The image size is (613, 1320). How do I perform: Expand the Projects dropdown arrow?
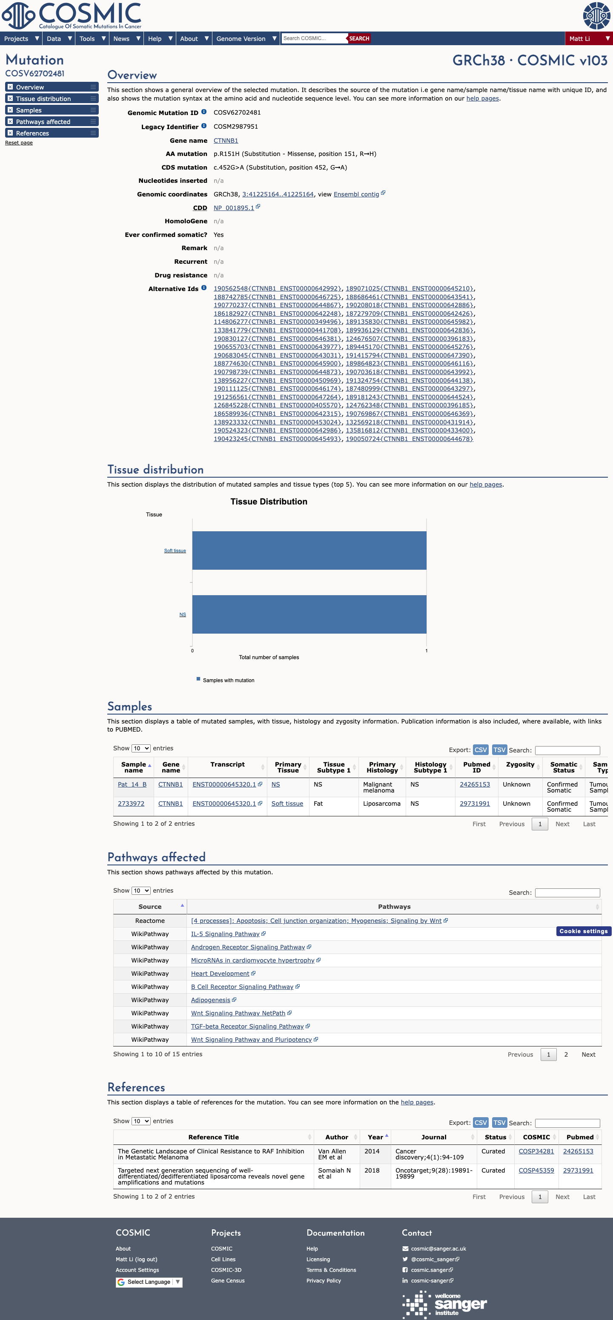pyautogui.click(x=37, y=38)
